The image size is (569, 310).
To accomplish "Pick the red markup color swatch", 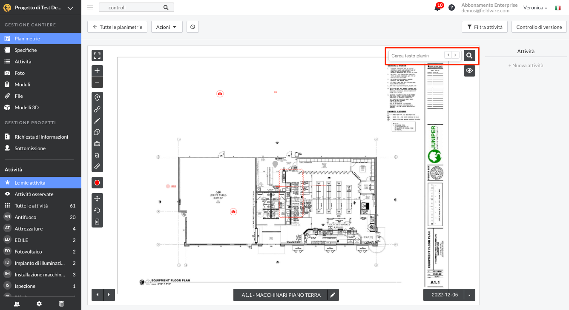I will coord(97,183).
